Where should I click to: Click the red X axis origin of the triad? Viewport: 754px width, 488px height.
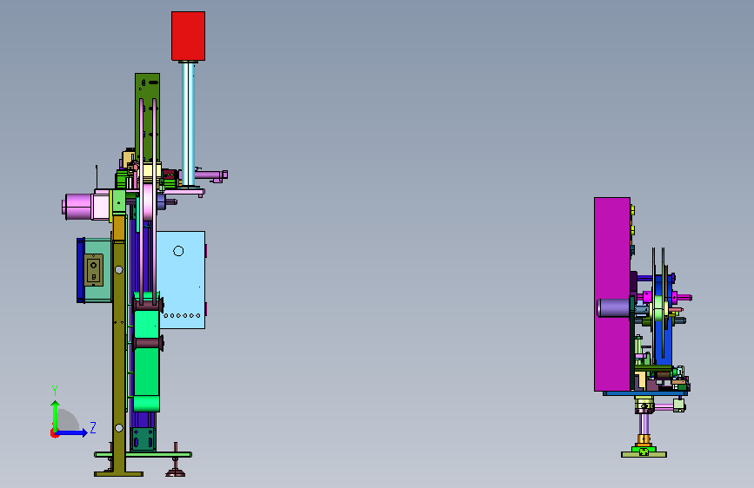[54, 433]
